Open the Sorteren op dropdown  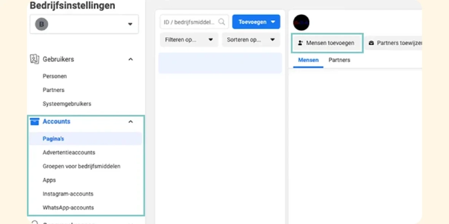251,40
